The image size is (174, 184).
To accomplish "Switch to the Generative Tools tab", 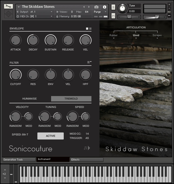I will [x=19, y=160].
